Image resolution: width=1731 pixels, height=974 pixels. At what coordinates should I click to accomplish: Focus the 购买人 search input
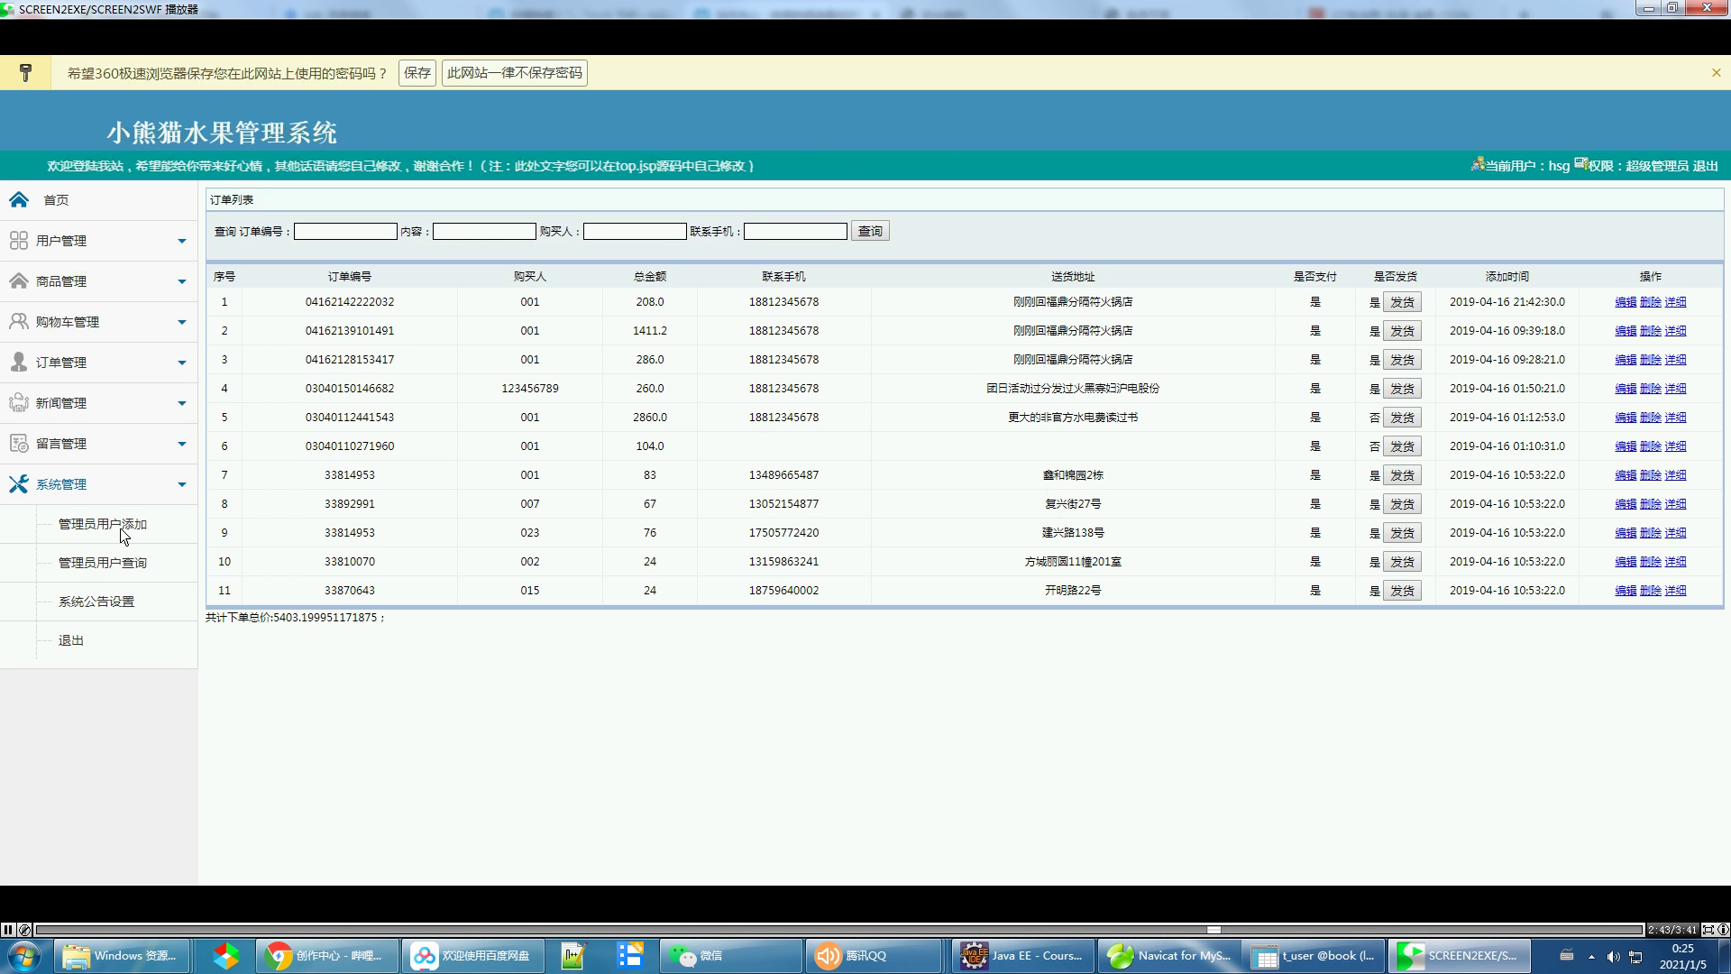[x=635, y=232]
